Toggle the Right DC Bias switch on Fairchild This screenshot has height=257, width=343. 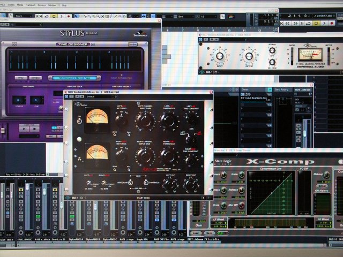tap(104, 183)
